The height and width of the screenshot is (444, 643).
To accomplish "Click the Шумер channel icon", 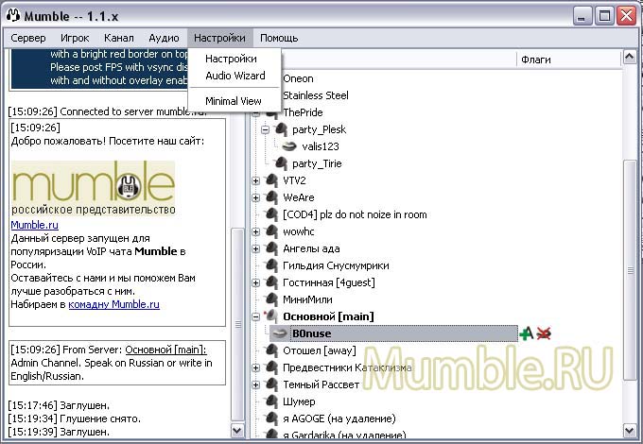I will coord(271,401).
